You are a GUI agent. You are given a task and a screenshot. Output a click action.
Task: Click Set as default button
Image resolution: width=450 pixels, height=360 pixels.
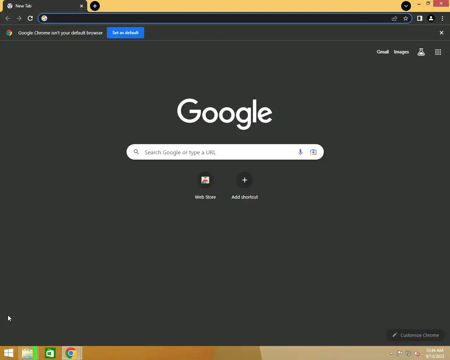[126, 33]
